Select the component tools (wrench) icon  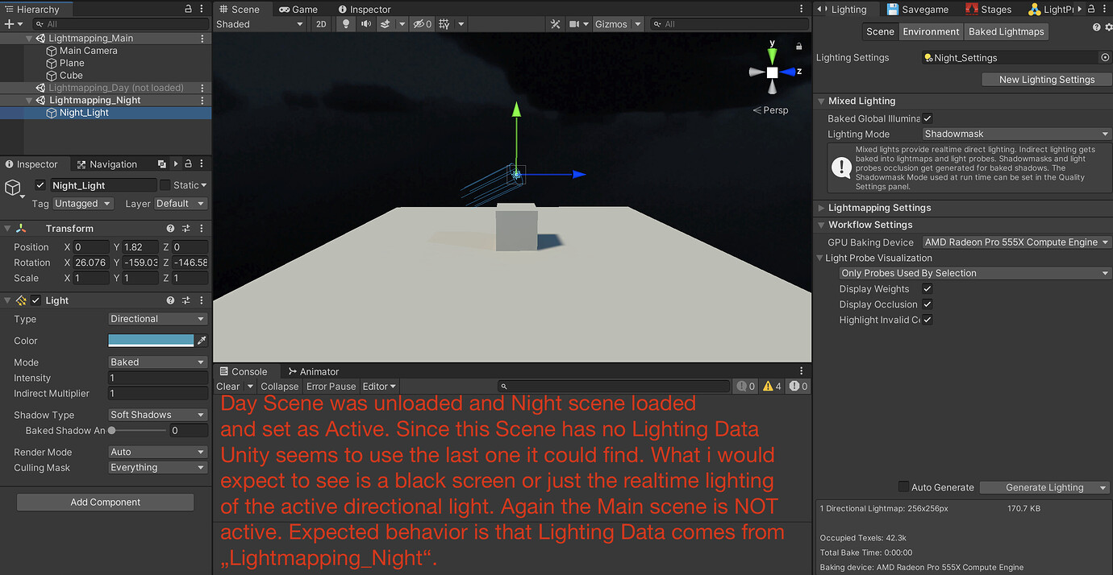point(554,23)
